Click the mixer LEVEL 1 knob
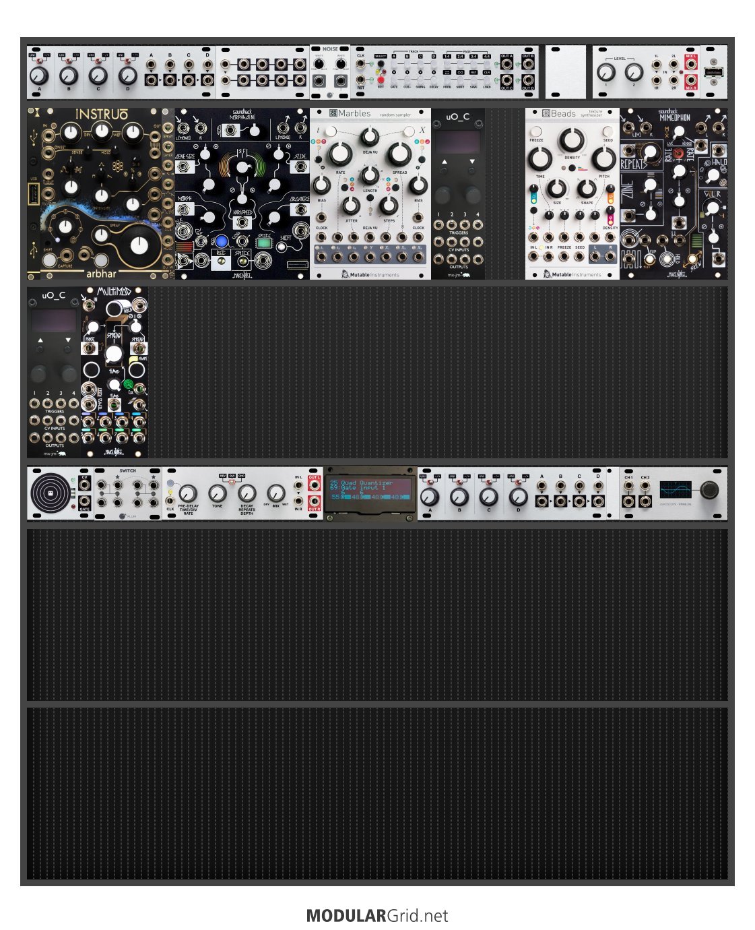This screenshot has height=930, width=755. [605, 71]
